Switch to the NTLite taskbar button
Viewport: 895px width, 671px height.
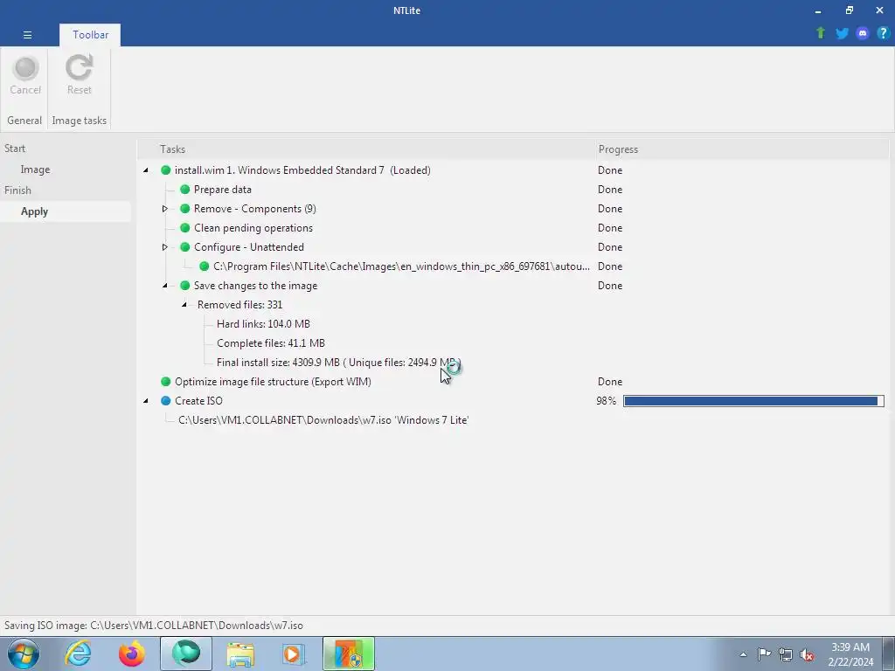349,654
